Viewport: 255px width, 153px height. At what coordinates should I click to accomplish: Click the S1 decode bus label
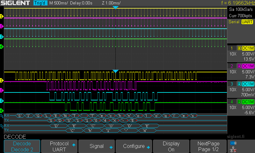[x=2, y=116]
